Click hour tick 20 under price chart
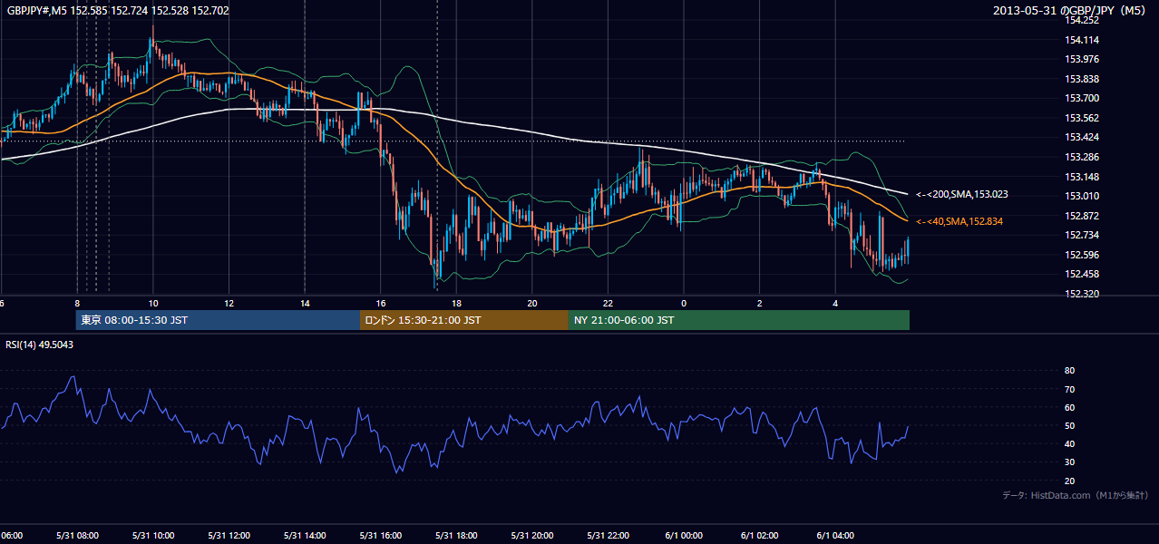The height and width of the screenshot is (544, 1159). tap(531, 303)
